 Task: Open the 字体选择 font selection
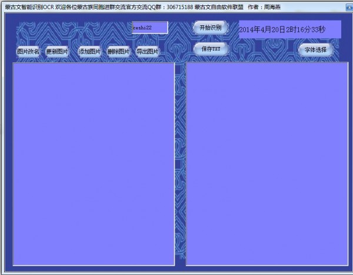[315, 50]
